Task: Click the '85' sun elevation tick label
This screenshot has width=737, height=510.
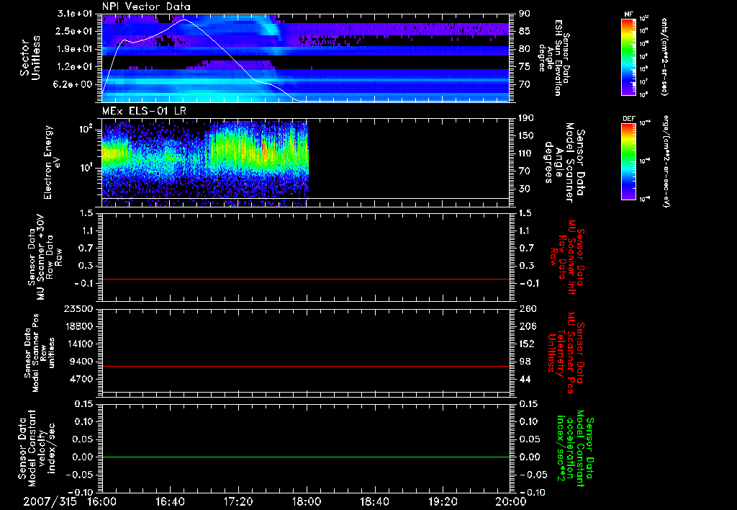Action: click(525, 31)
